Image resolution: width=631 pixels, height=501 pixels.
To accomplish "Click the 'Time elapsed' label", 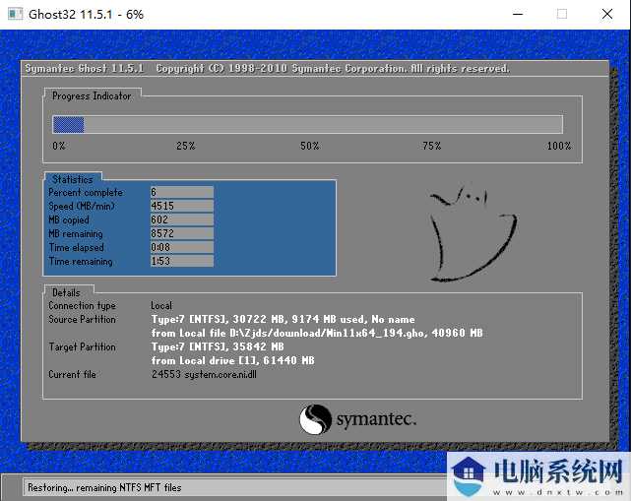I will (76, 247).
